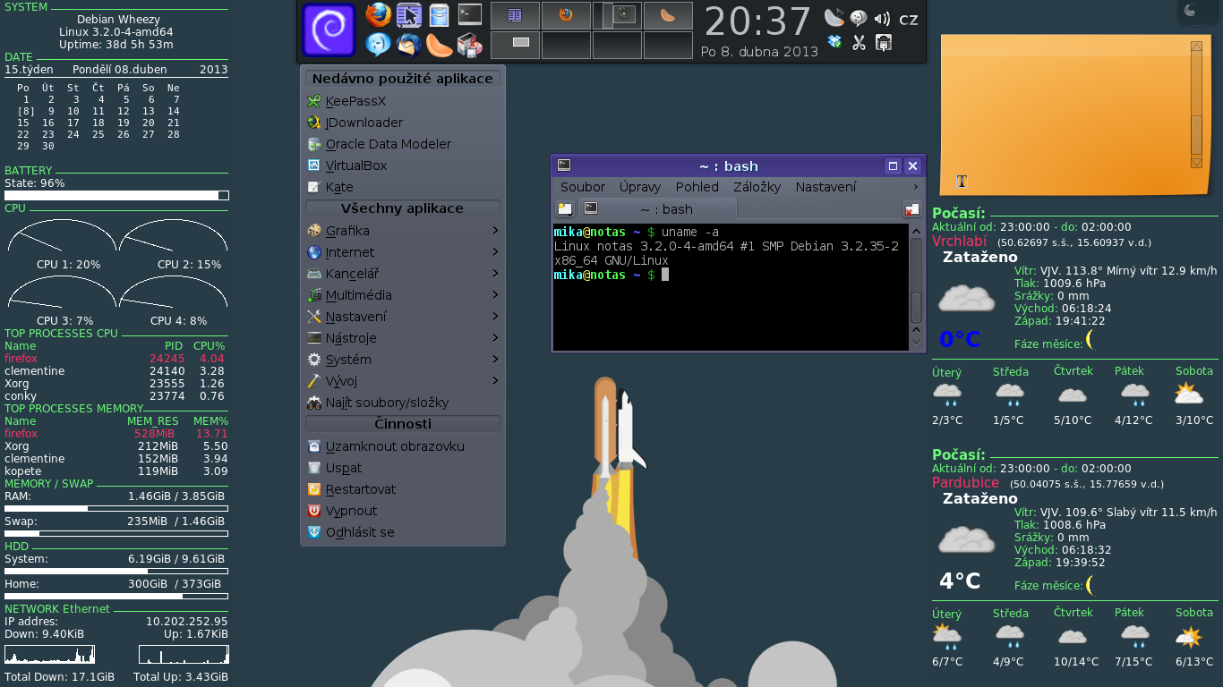Open the Debian swirl application launcher
Viewport: 1223px width, 687px height.
[329, 30]
